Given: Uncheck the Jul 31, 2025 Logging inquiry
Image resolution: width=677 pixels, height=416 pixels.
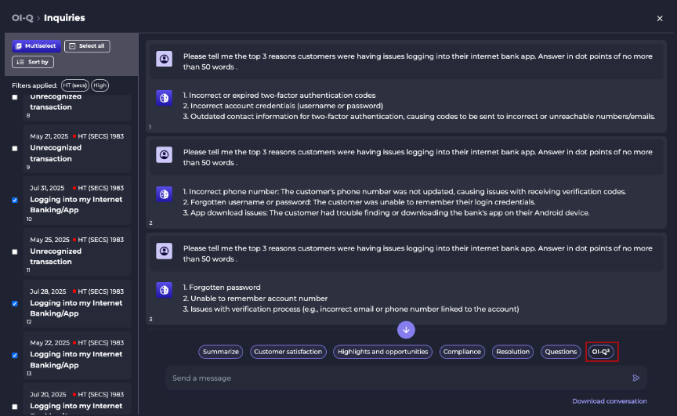Looking at the screenshot, I should (15, 201).
